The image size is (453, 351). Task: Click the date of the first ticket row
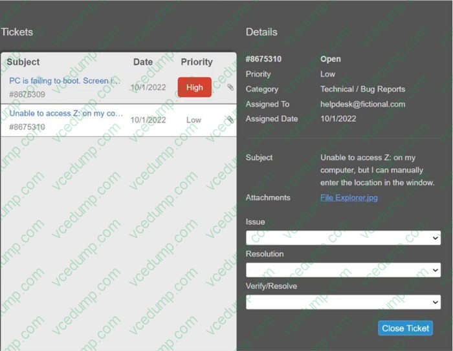tap(148, 87)
